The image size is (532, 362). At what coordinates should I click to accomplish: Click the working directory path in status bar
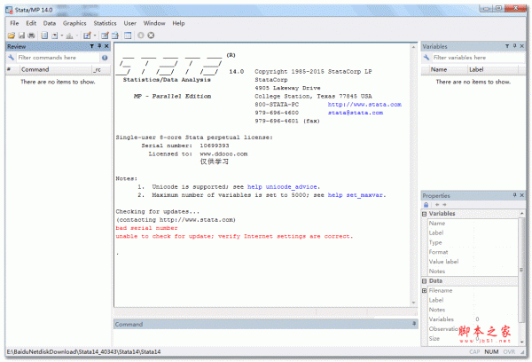point(83,352)
